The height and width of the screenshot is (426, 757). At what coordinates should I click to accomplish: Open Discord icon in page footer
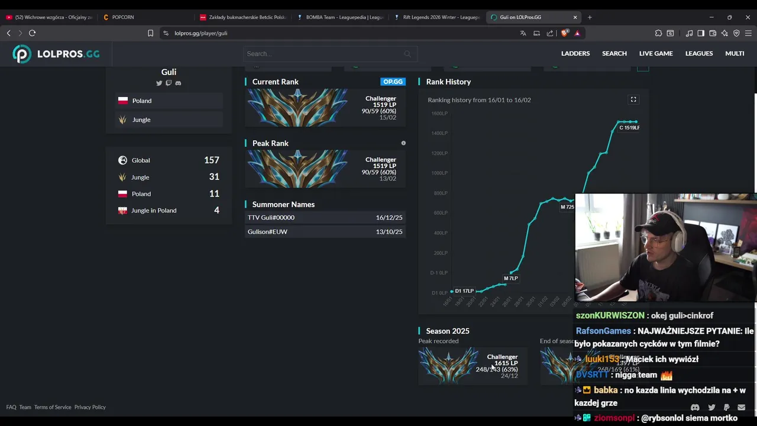tap(695, 408)
